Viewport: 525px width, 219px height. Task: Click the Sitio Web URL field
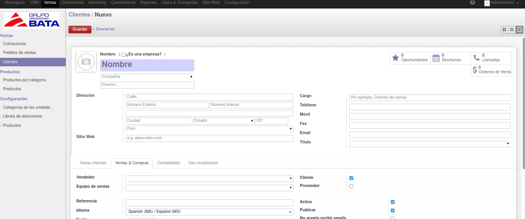point(209,138)
